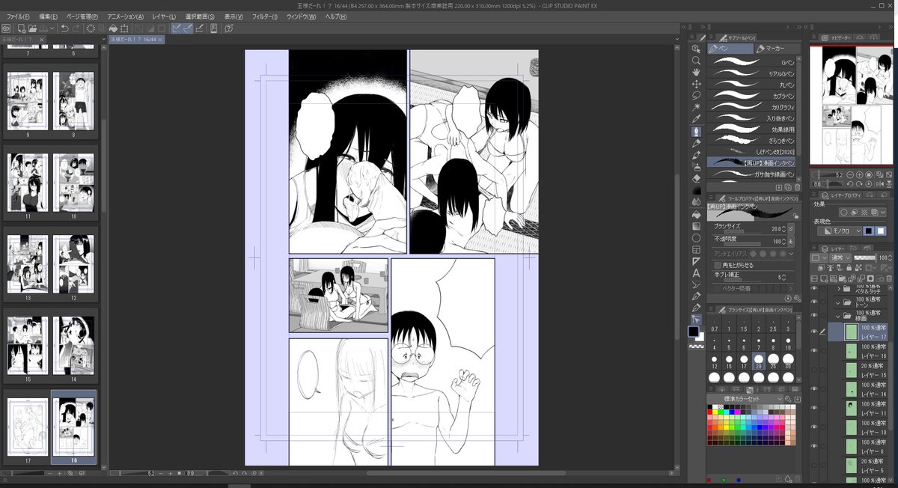This screenshot has width=898, height=488.
Task: Click the Redo arrow in the toolbar
Action: coord(77,28)
